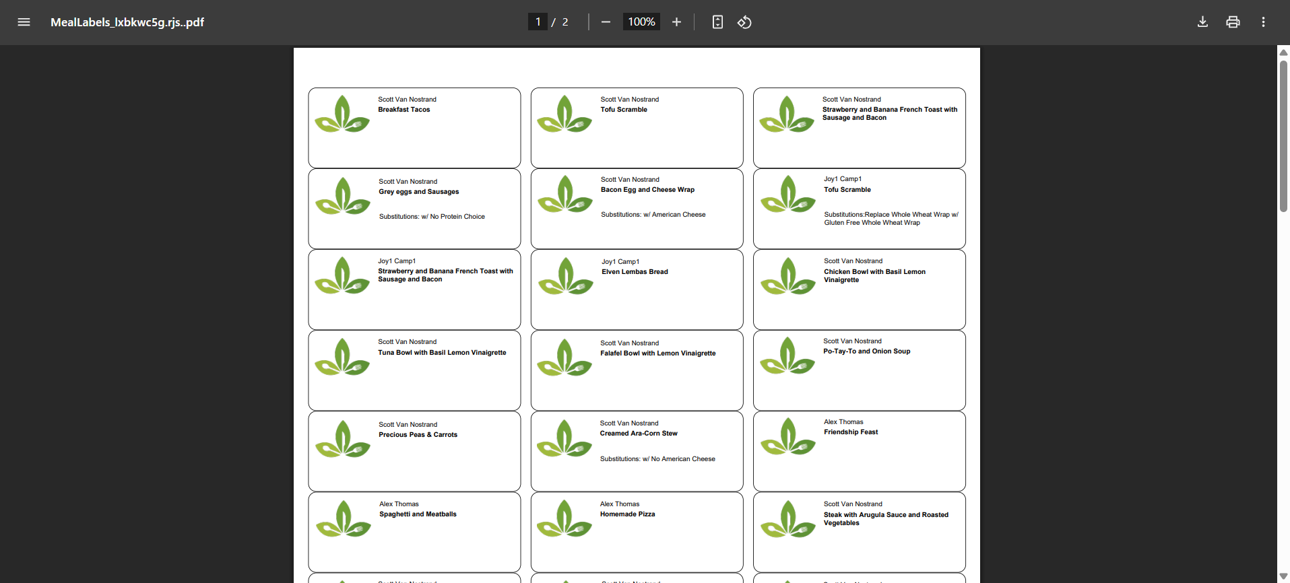Click the leaf logo on Steak with Arugula Sauce label

click(788, 519)
